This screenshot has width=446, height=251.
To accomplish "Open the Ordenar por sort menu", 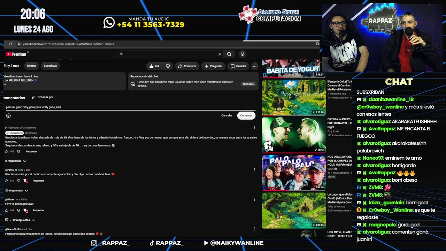I will (x=42, y=97).
